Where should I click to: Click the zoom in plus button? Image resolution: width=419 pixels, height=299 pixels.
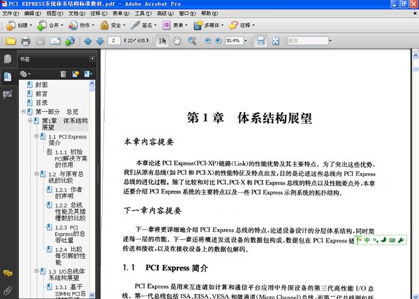(x=219, y=41)
